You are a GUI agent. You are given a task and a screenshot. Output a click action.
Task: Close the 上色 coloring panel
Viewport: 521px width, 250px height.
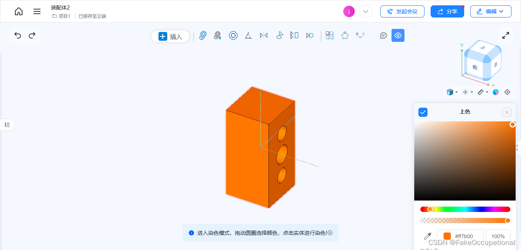click(x=507, y=112)
